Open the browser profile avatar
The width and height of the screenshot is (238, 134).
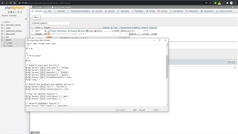point(231,3)
